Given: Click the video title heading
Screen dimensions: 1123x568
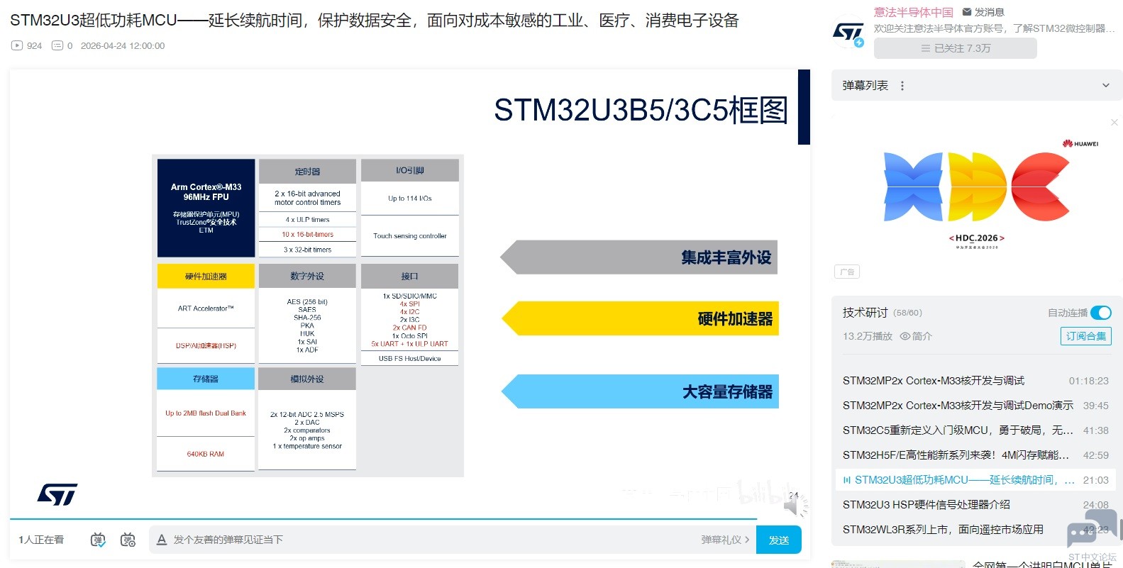Looking at the screenshot, I should coord(375,21).
